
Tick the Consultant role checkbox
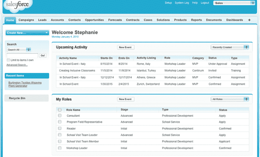click(x=60, y=116)
